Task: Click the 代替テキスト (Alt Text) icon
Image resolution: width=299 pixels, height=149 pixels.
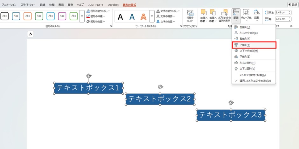Action: coord(190,16)
